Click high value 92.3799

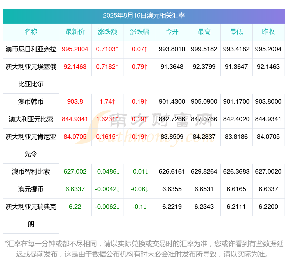[204, 67]
